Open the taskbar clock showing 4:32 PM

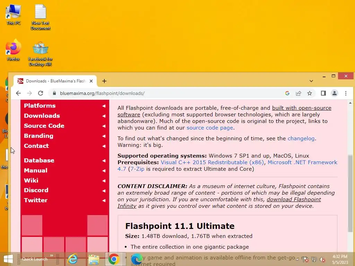[x=340, y=259]
